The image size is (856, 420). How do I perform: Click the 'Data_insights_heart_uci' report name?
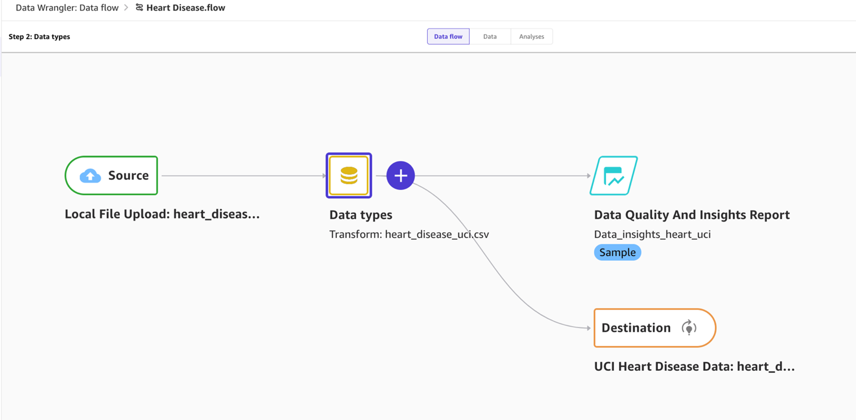point(652,234)
